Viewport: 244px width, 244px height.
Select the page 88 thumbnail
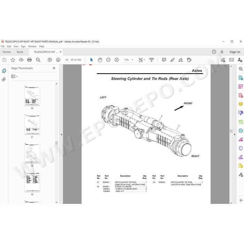point(32,153)
